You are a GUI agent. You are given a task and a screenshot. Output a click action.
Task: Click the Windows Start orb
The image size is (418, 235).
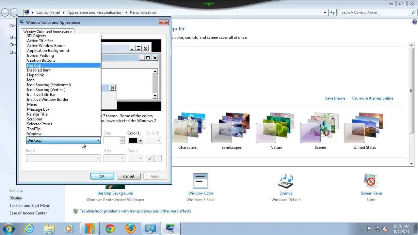coord(8,228)
